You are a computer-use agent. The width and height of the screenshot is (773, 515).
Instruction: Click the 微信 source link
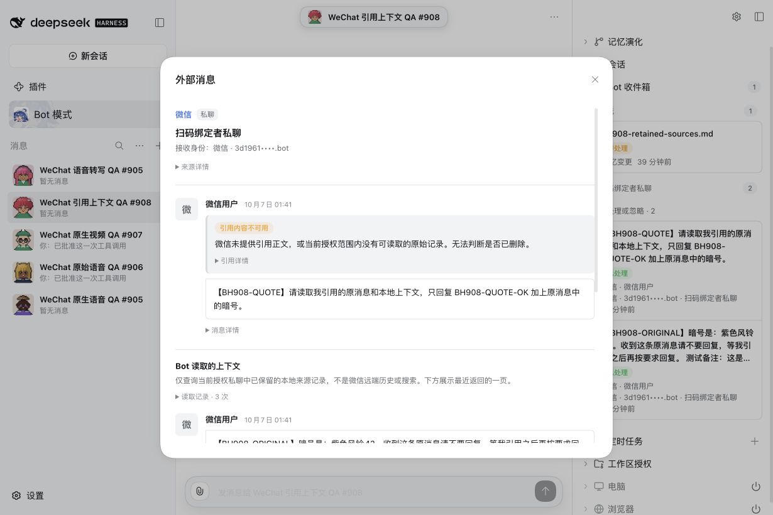(x=184, y=114)
